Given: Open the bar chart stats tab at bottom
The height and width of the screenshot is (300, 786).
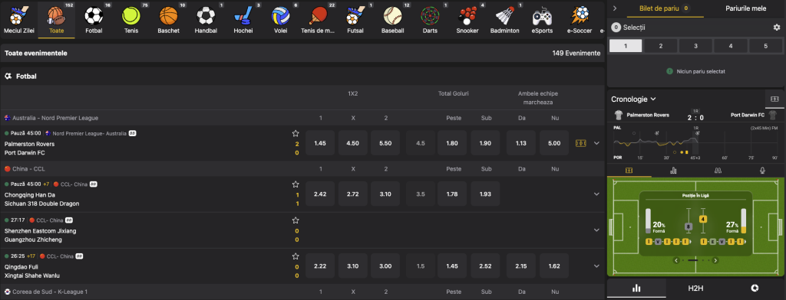Looking at the screenshot, I should [x=636, y=288].
